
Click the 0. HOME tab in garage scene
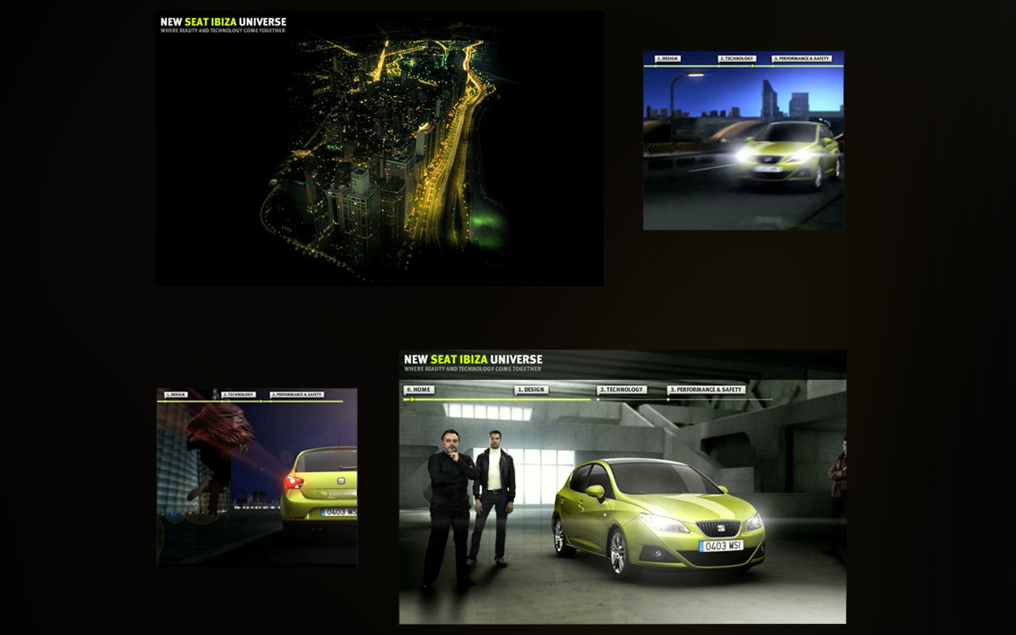point(418,390)
